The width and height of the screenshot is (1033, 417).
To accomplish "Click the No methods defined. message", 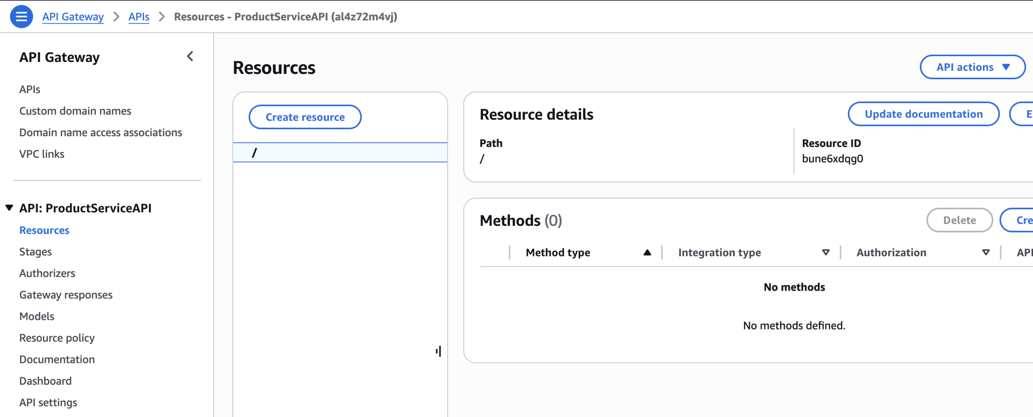I will [794, 325].
